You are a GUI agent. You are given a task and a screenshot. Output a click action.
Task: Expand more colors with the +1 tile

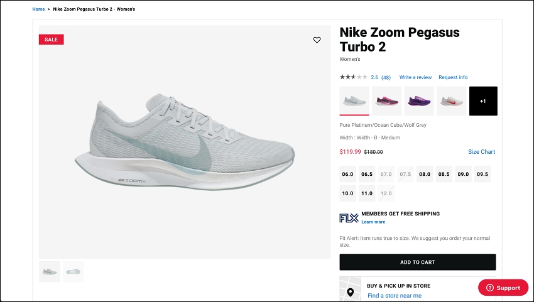(482, 100)
